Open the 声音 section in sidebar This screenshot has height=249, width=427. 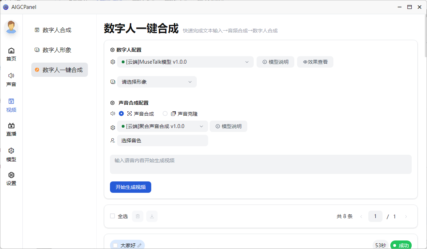point(11,79)
